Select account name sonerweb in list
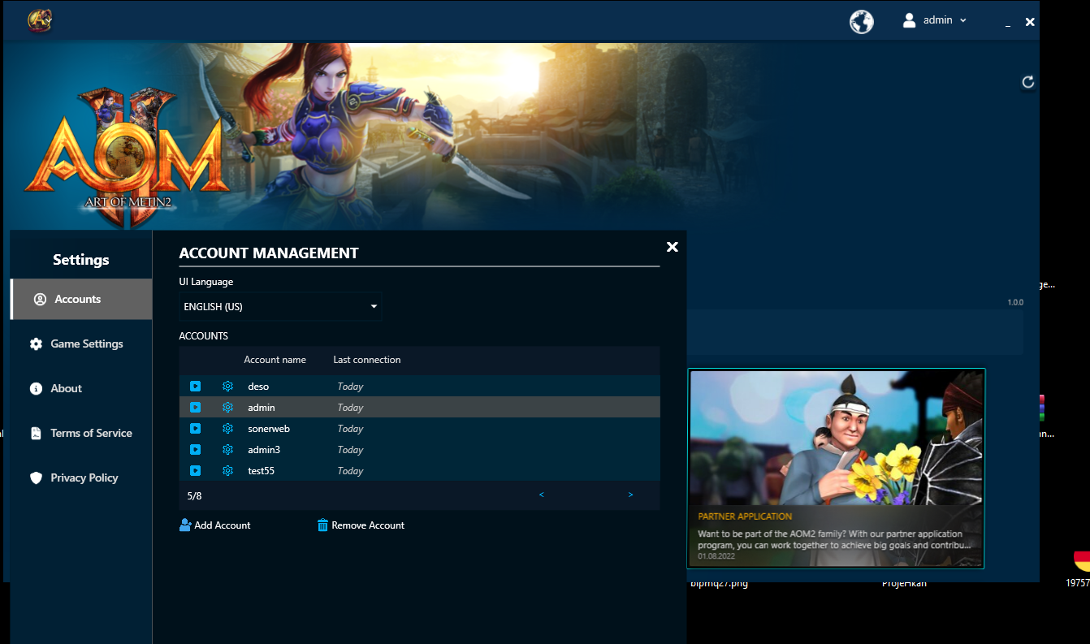The height and width of the screenshot is (644, 1090). tap(269, 429)
